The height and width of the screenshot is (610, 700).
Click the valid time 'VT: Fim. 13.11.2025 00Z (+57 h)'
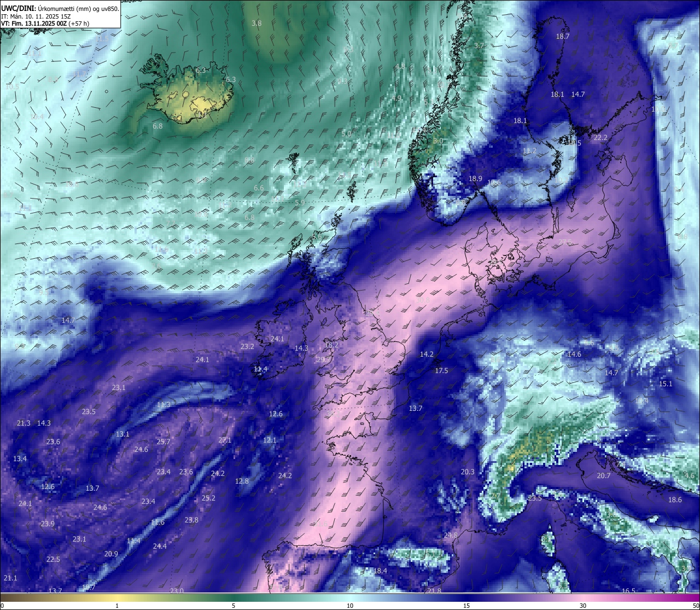pyautogui.click(x=45, y=24)
